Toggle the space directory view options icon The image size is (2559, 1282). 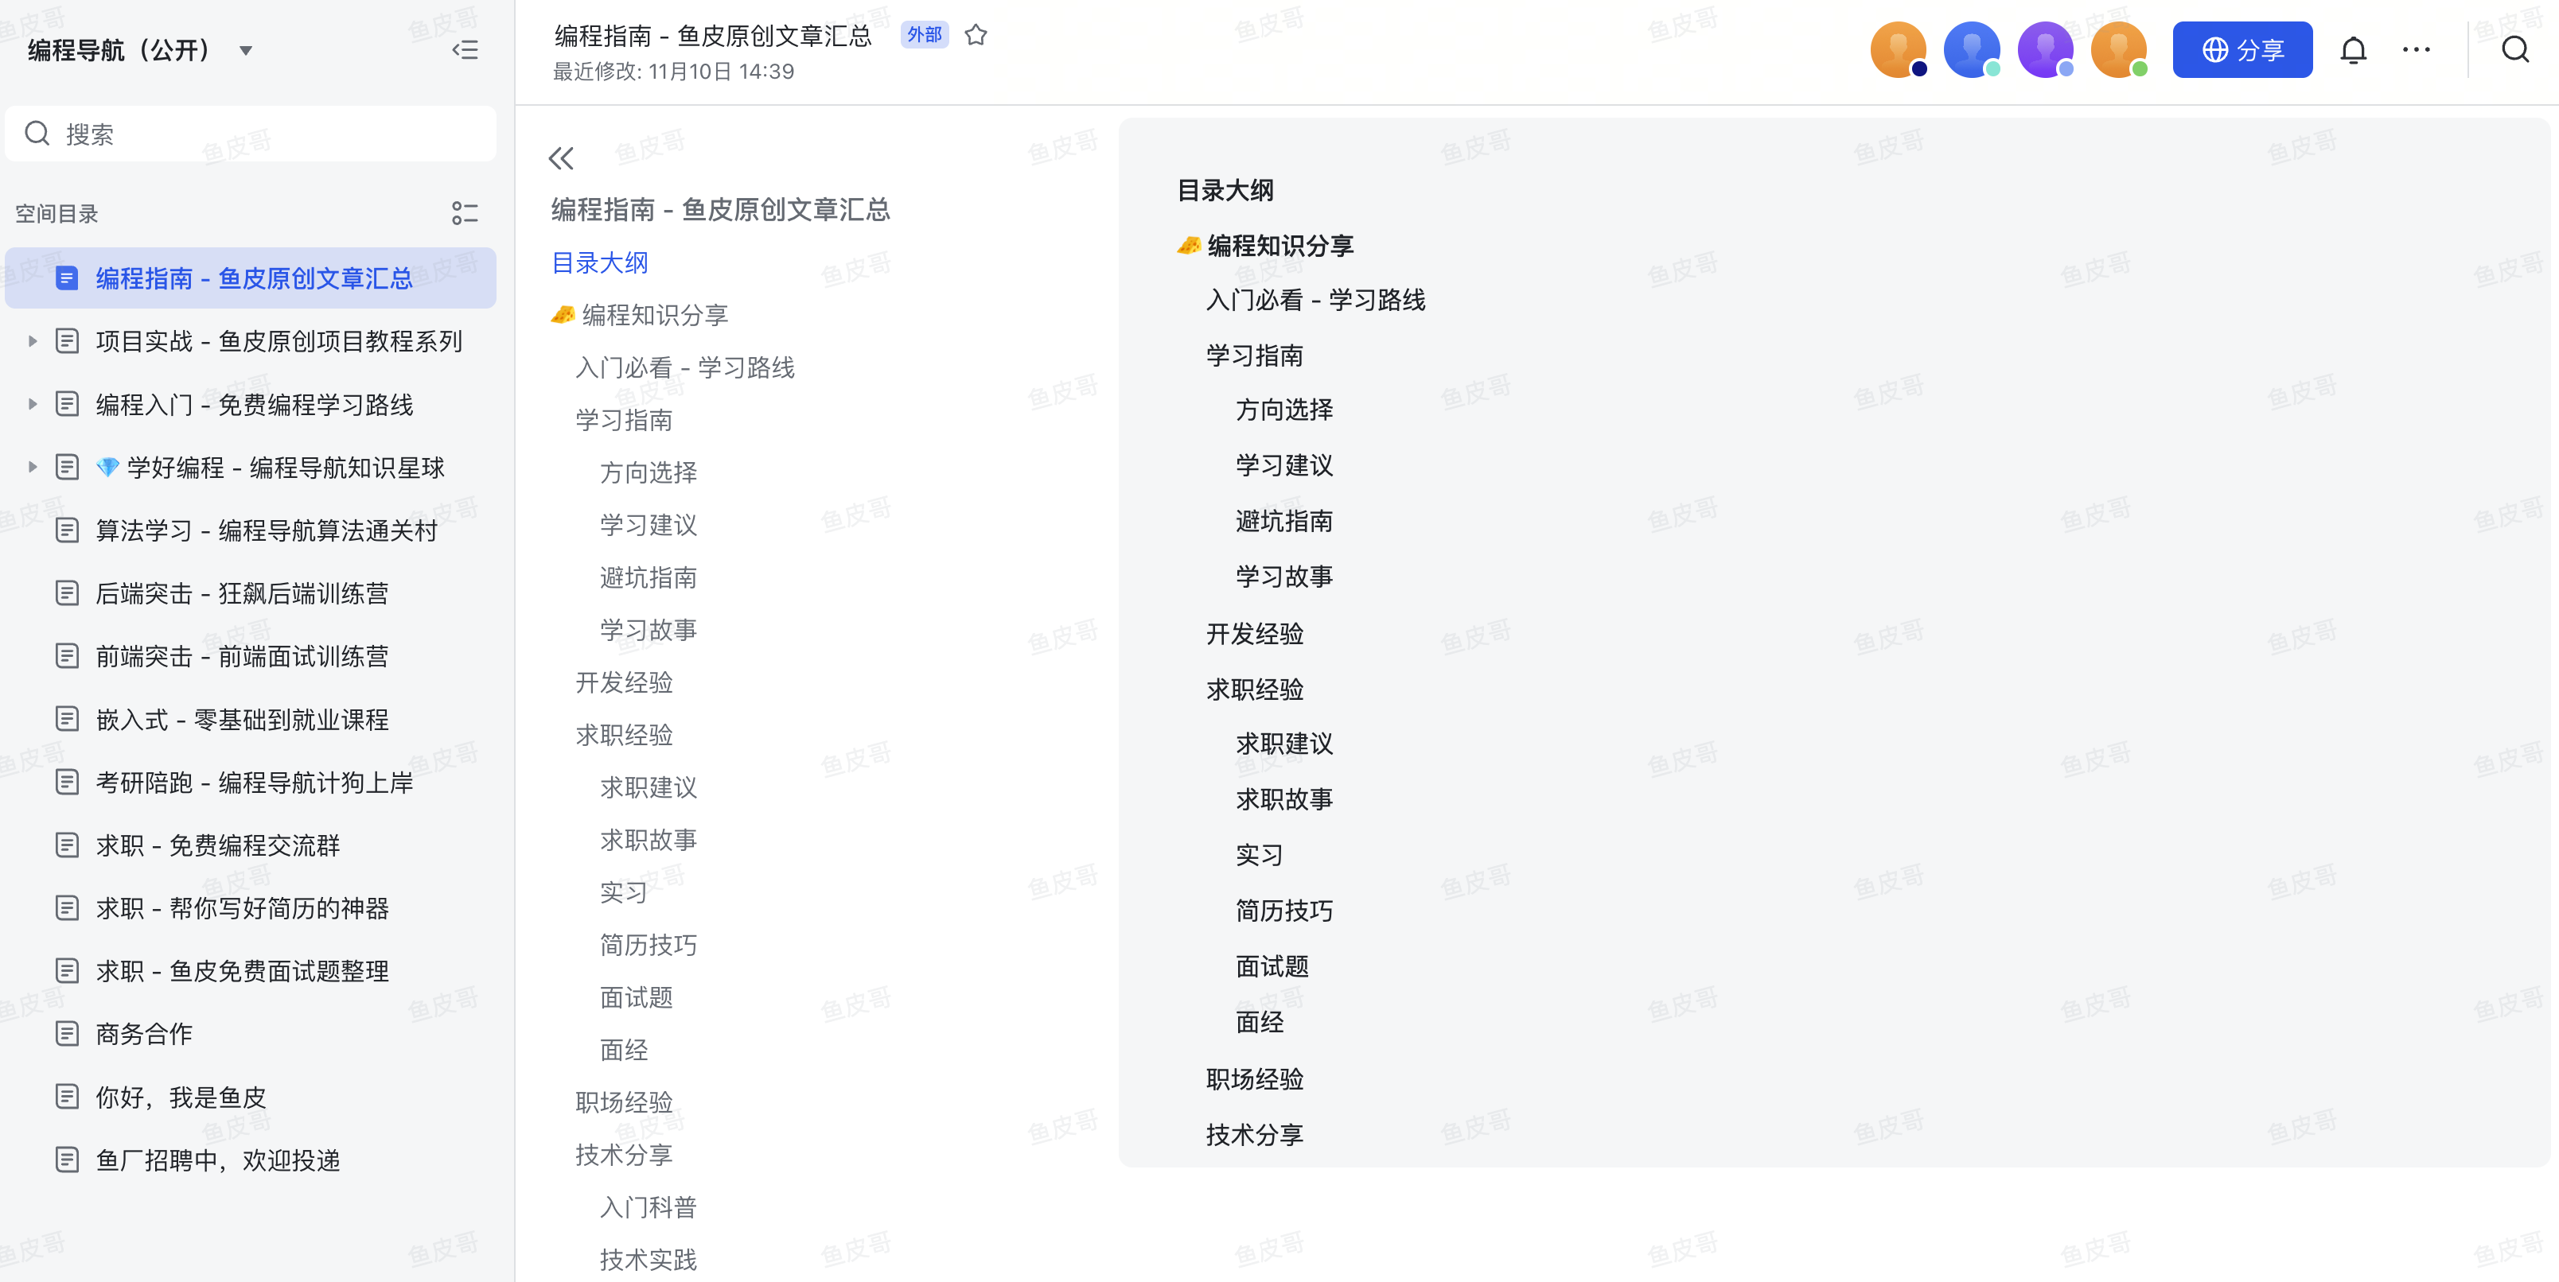(x=464, y=213)
